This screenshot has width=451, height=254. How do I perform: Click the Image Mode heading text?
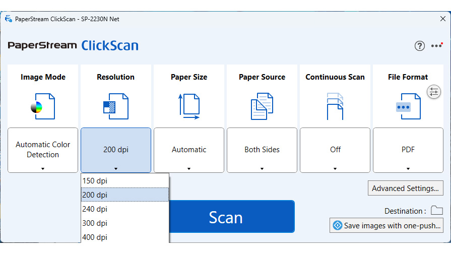click(43, 77)
